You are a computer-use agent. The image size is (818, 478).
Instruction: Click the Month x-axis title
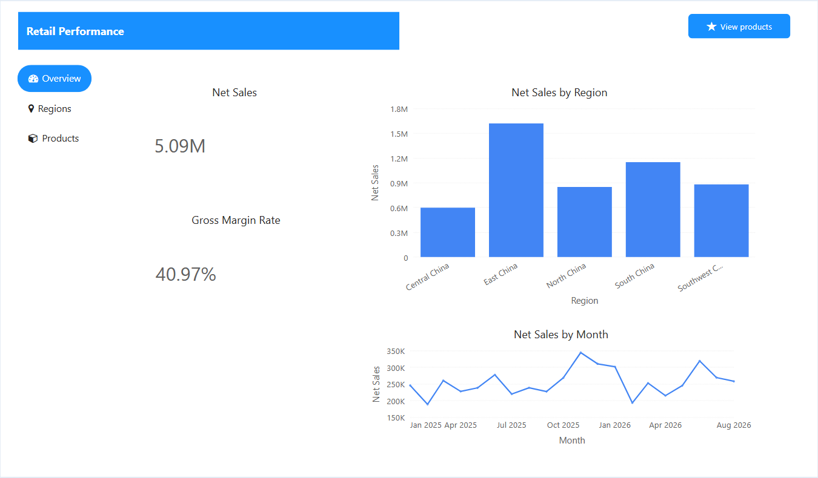pyautogui.click(x=572, y=440)
